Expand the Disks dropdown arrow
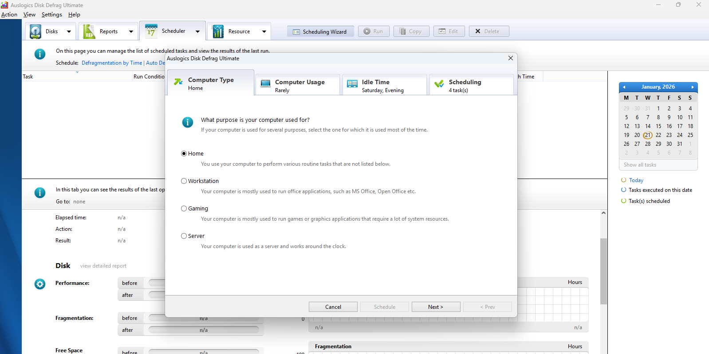 (69, 31)
